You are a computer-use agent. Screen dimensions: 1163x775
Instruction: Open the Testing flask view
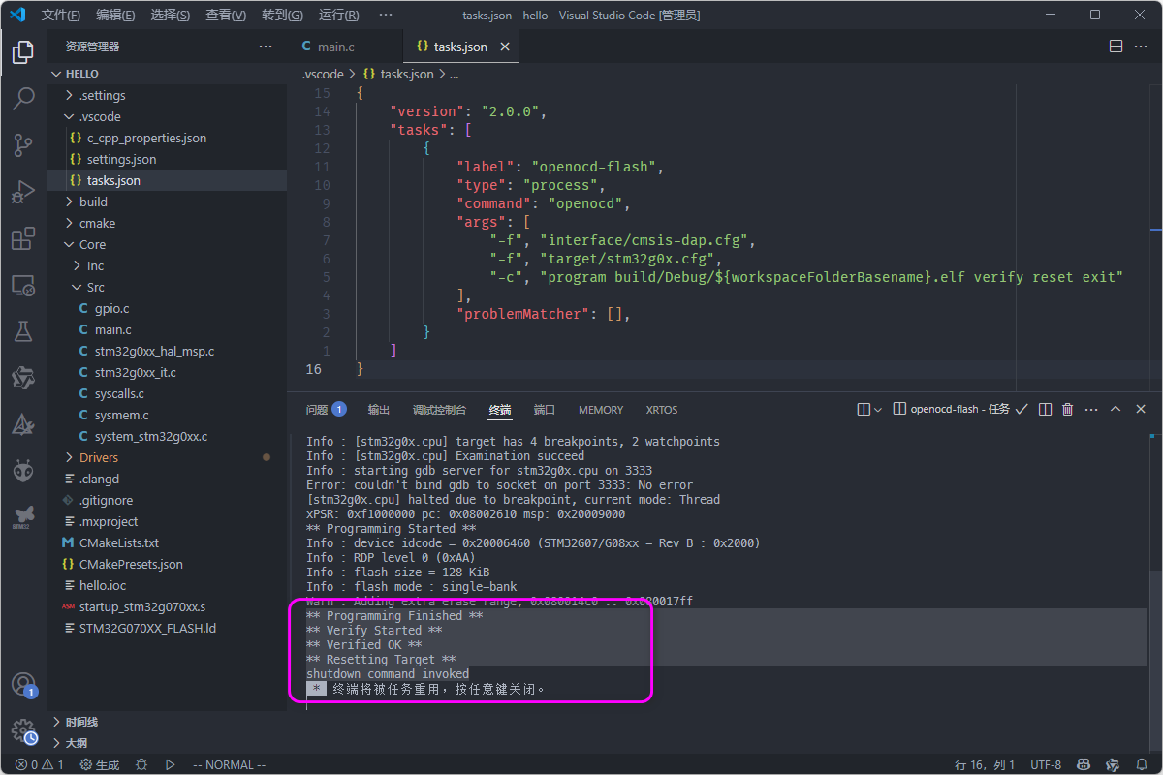pyautogui.click(x=23, y=331)
